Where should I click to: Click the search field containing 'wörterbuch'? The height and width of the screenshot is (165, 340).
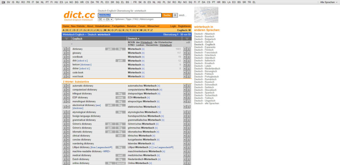(x=130, y=15)
